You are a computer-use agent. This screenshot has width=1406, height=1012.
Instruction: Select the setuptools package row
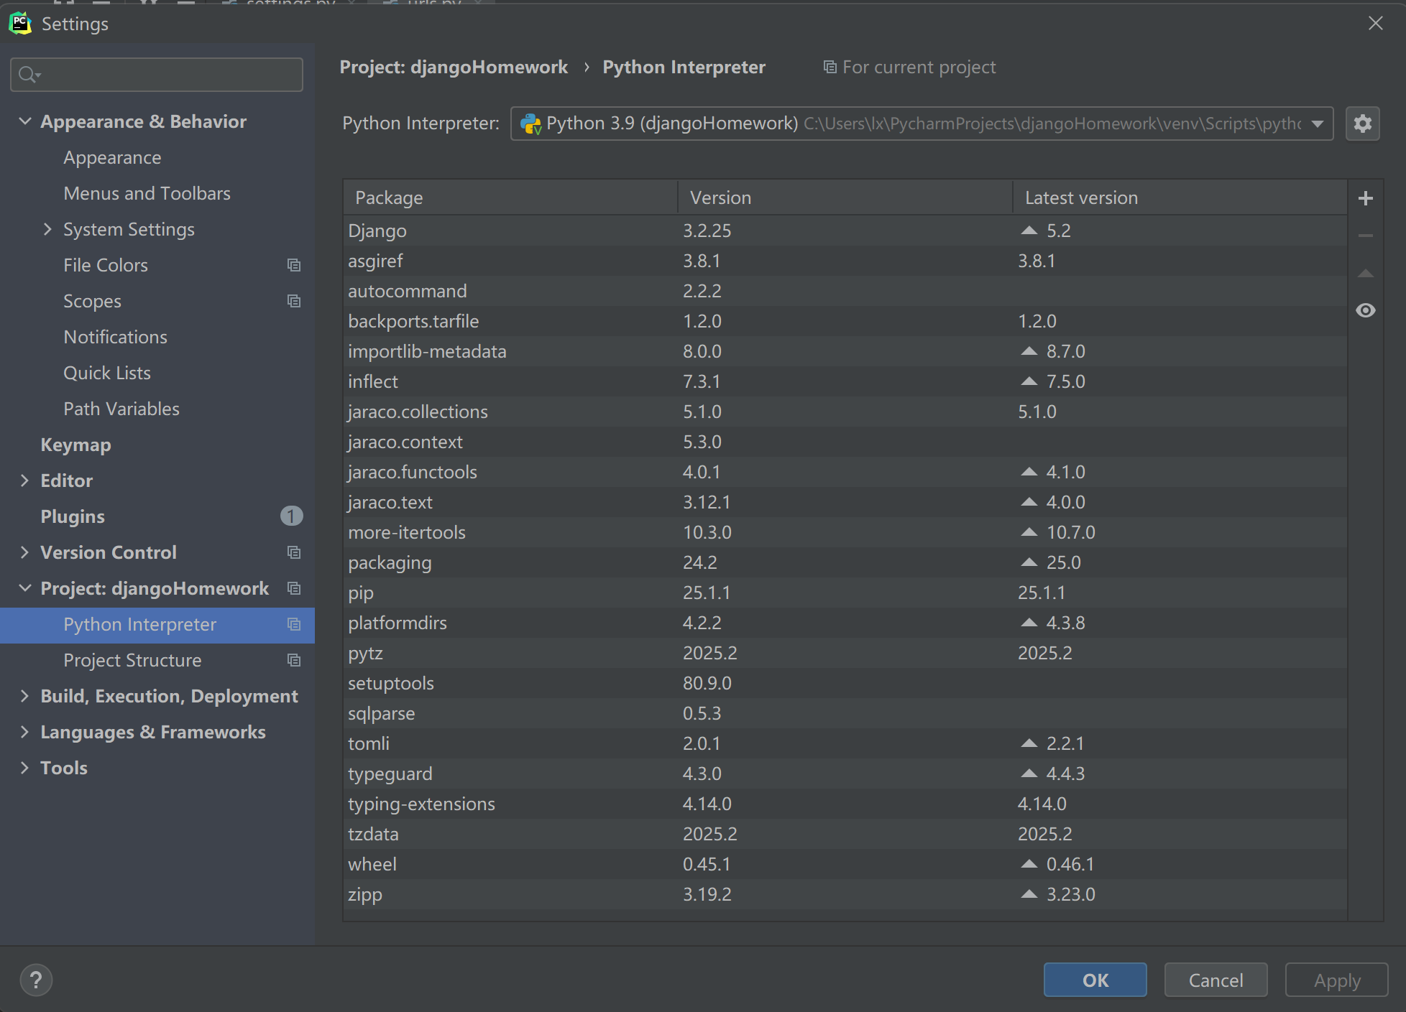(x=845, y=683)
